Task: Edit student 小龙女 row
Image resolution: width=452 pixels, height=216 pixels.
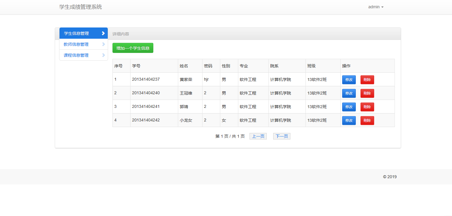Action: coord(349,121)
